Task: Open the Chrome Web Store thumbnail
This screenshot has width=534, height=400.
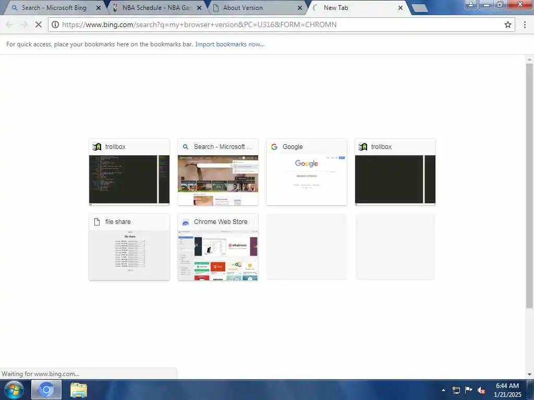Action: click(218, 247)
